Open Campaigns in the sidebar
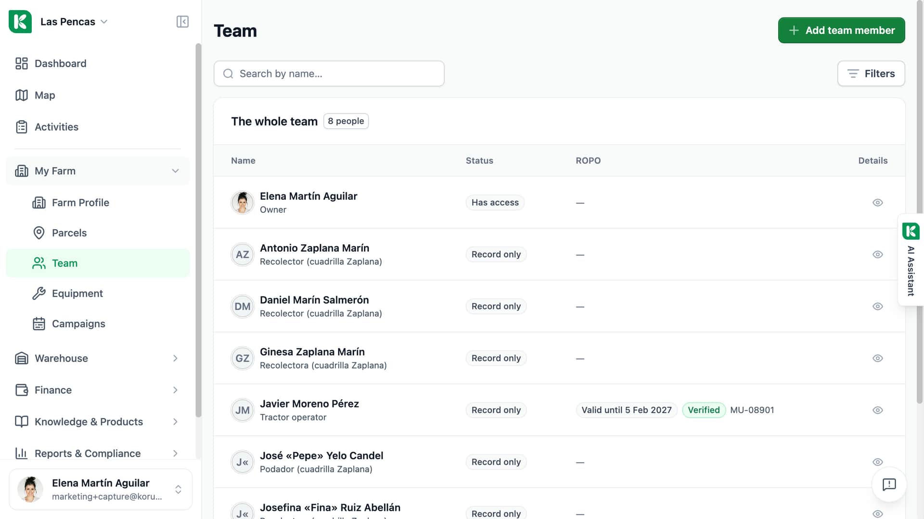This screenshot has height=519, width=924. click(x=98, y=324)
